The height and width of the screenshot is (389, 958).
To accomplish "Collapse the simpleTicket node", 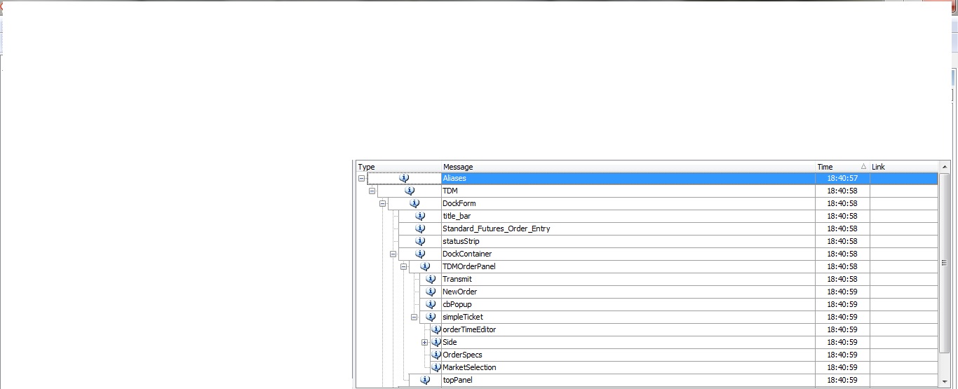I will tap(414, 318).
